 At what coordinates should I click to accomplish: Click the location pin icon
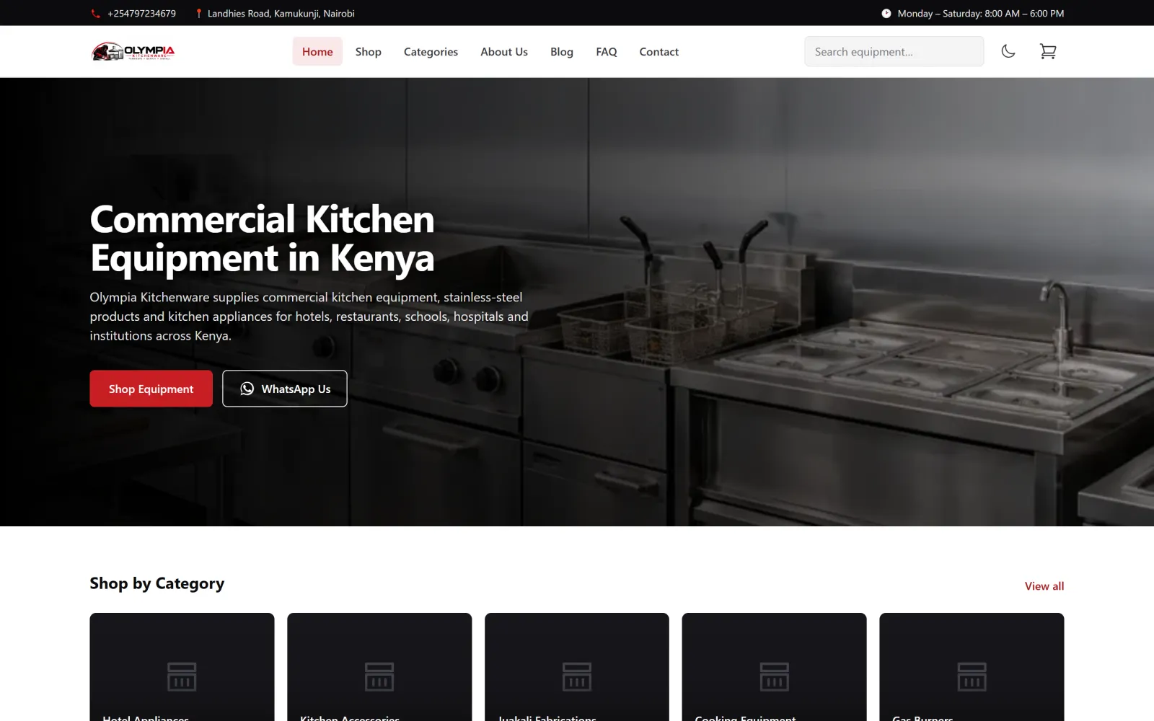tap(198, 14)
